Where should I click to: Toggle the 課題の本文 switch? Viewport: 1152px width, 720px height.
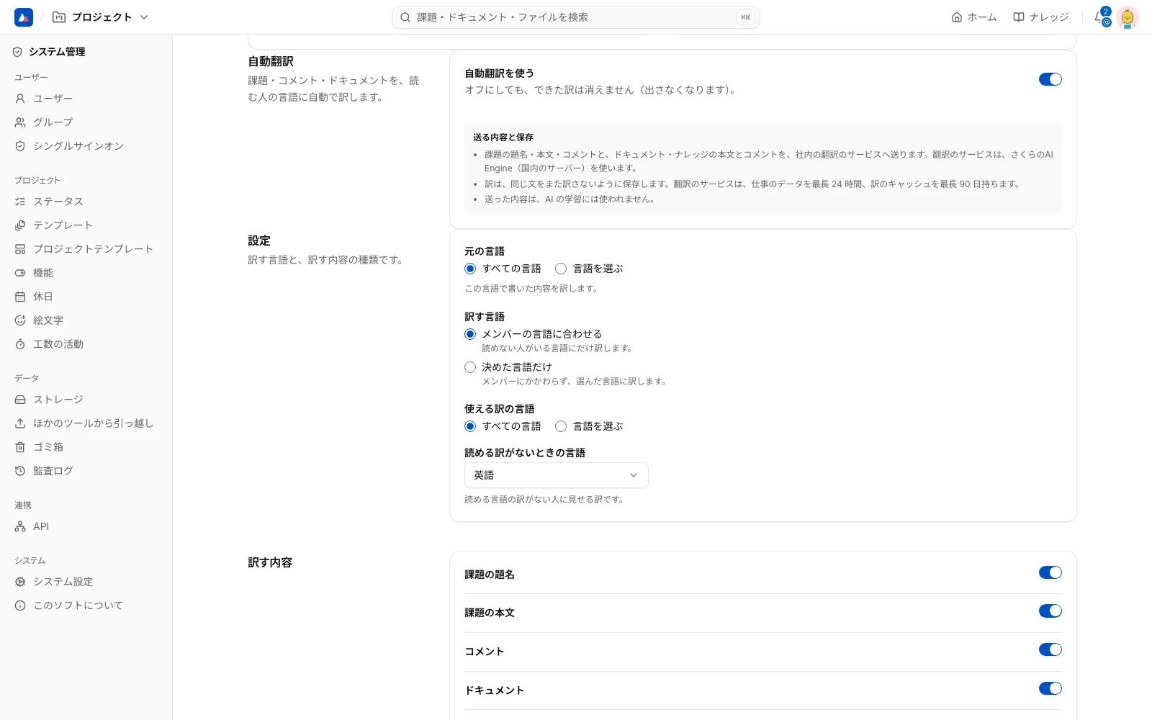1050,611
